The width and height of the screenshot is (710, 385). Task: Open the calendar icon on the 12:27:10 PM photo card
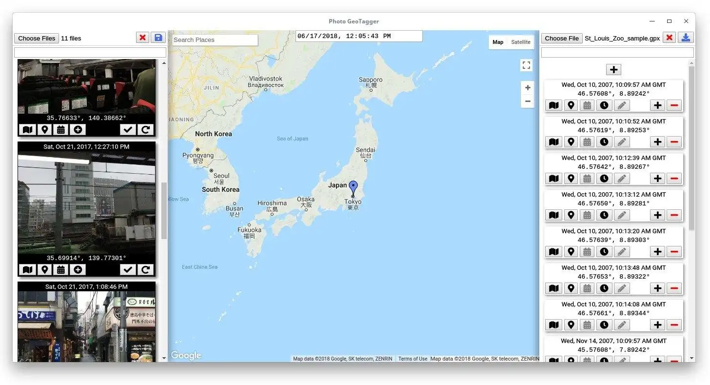coord(61,269)
